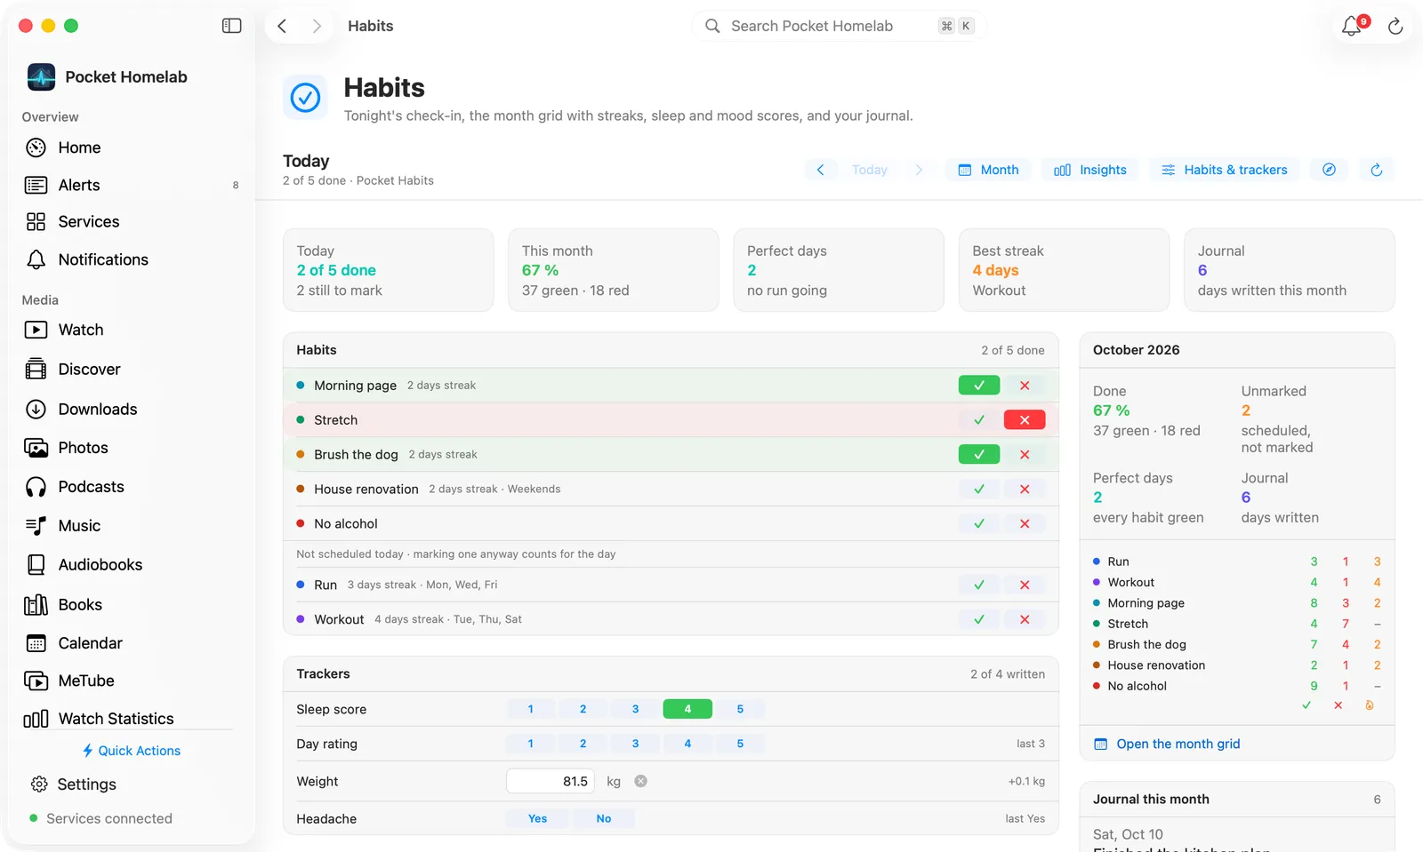Go back with the left chevron

pos(282,26)
